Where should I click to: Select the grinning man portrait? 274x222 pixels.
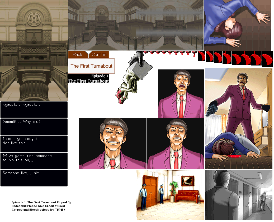pyautogui.click(x=113, y=144)
